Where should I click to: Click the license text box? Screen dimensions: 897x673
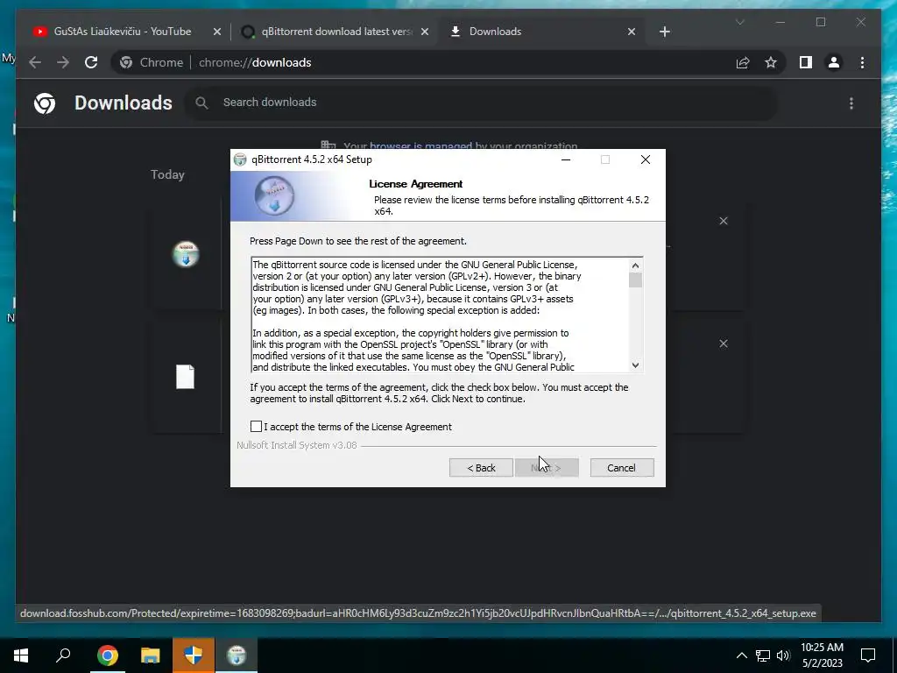pyautogui.click(x=440, y=315)
